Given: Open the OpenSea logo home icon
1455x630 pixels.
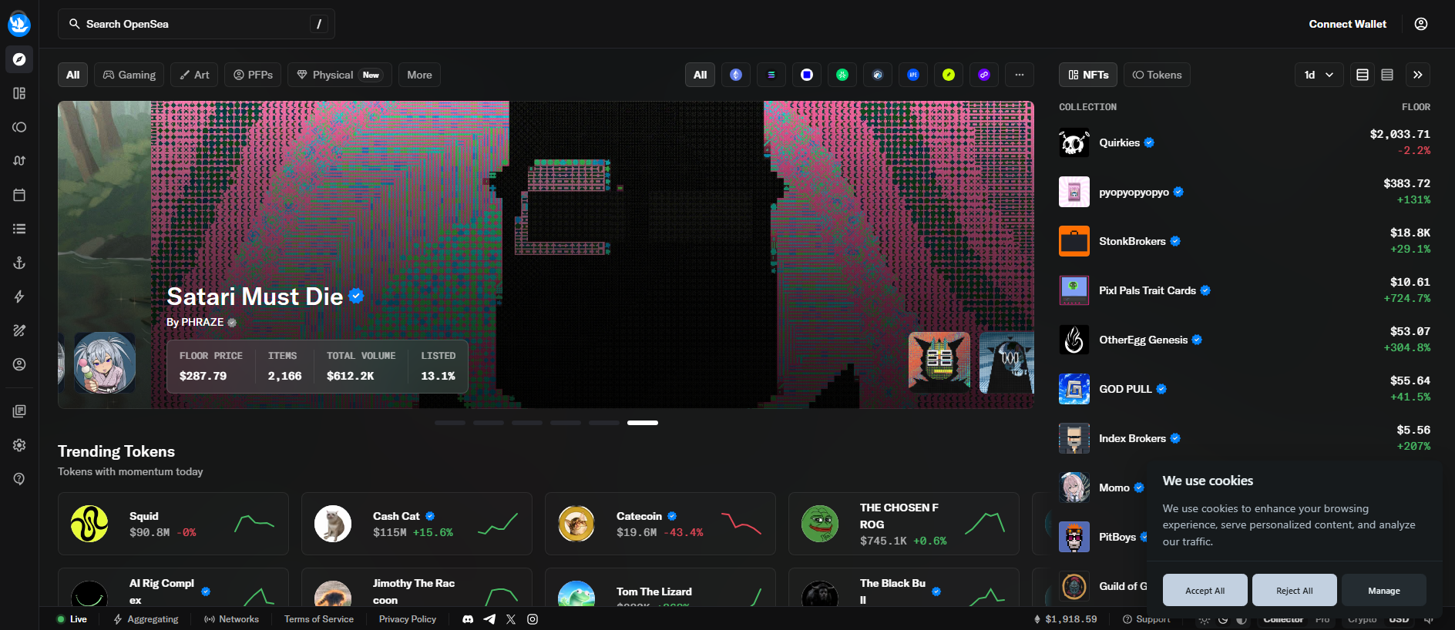Looking at the screenshot, I should pyautogui.click(x=19, y=24).
